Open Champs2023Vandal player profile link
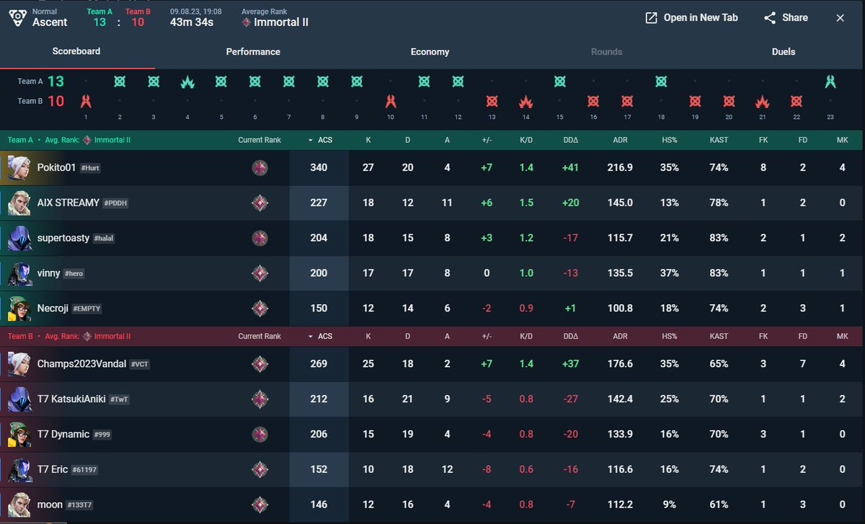Image resolution: width=865 pixels, height=524 pixels. 81,364
